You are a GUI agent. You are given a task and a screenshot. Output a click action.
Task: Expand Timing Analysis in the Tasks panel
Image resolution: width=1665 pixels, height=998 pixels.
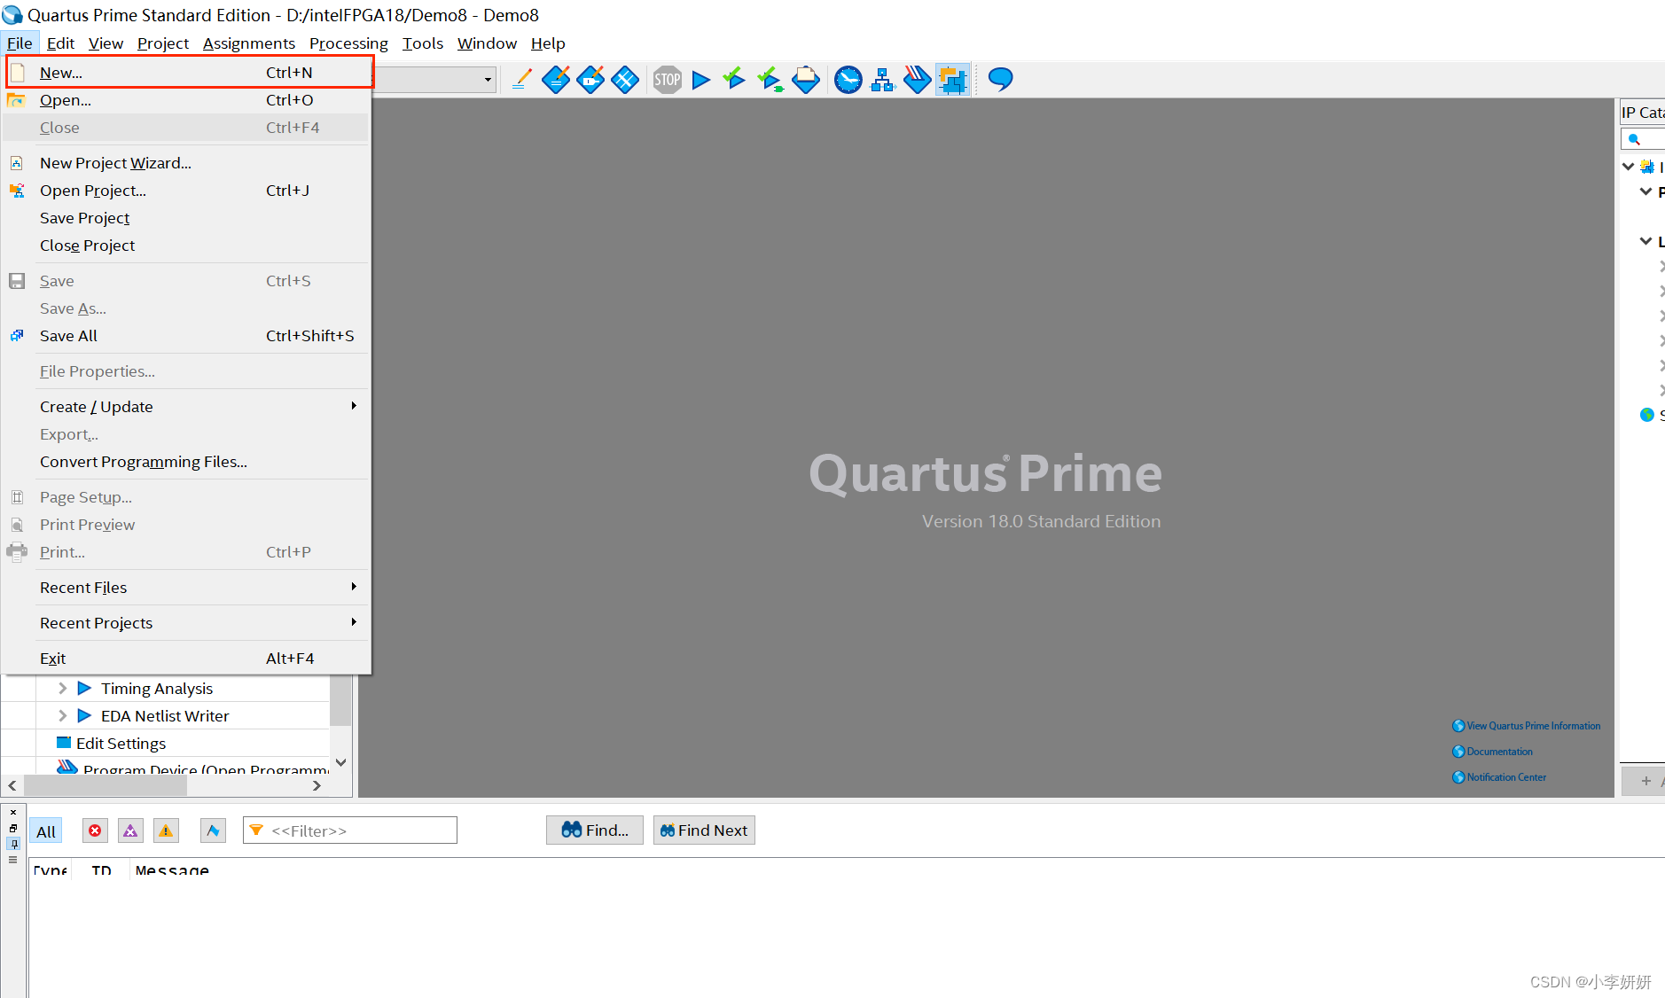(61, 688)
